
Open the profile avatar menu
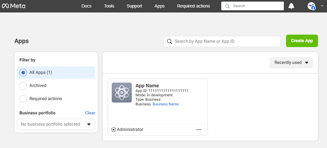pyautogui.click(x=311, y=6)
